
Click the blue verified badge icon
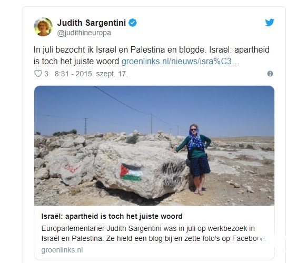[133, 23]
